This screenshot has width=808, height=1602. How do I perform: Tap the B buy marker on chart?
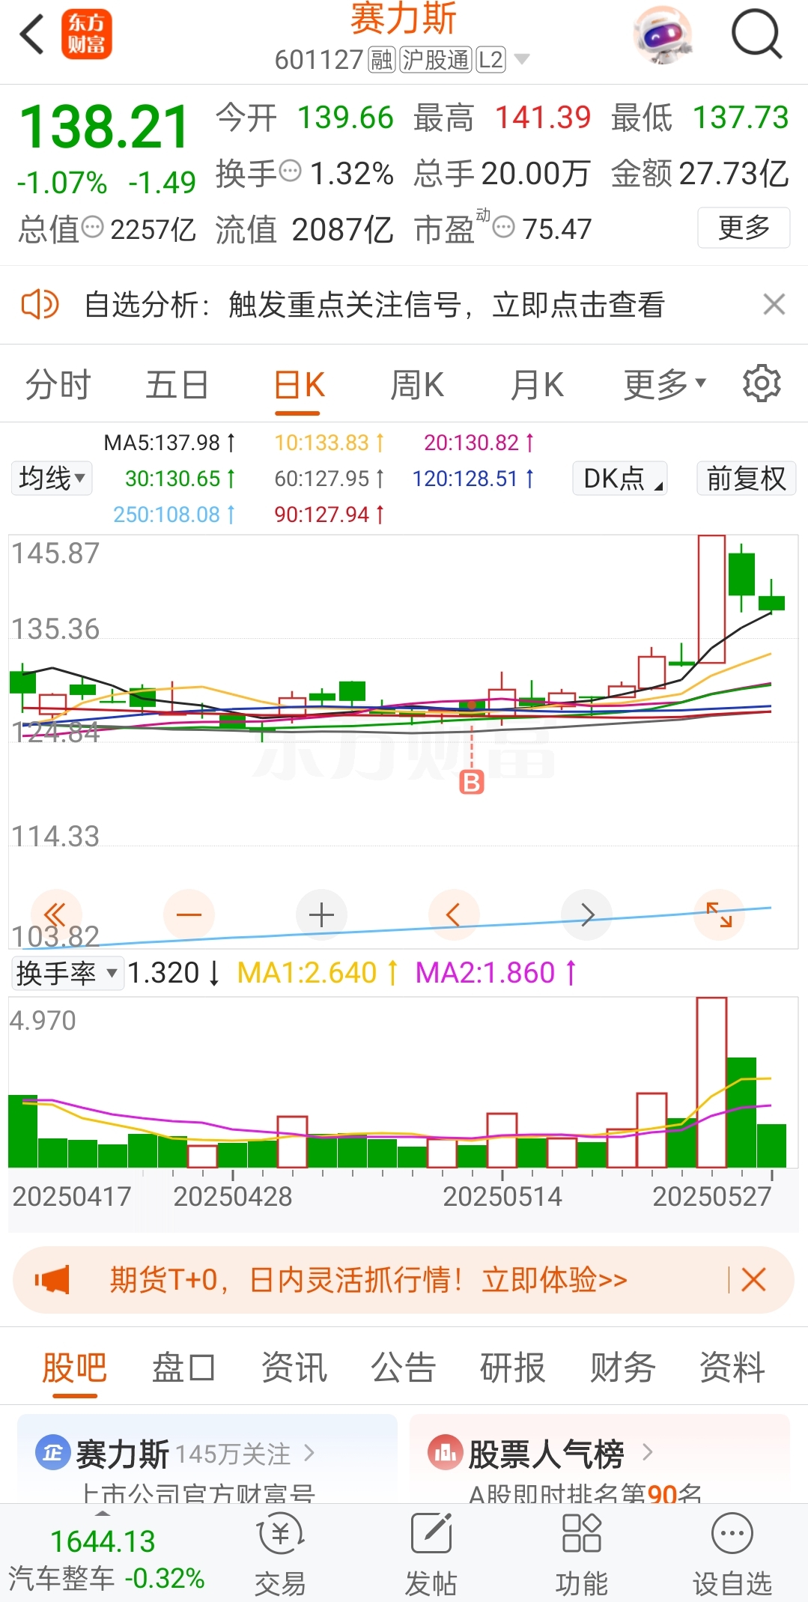tap(471, 783)
